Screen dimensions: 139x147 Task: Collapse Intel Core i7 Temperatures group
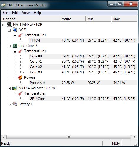[15, 51]
